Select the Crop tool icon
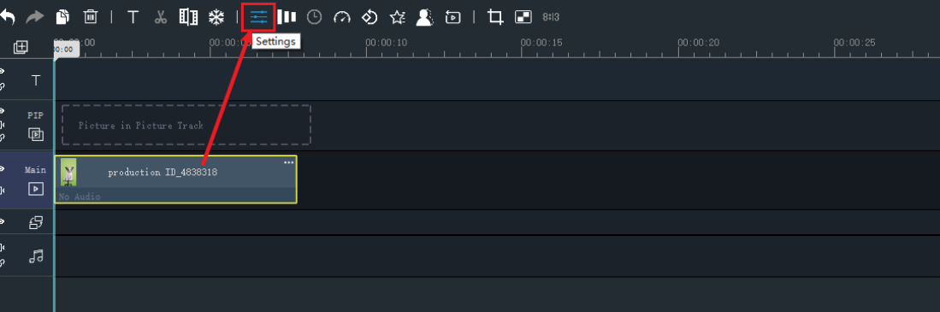 495,17
